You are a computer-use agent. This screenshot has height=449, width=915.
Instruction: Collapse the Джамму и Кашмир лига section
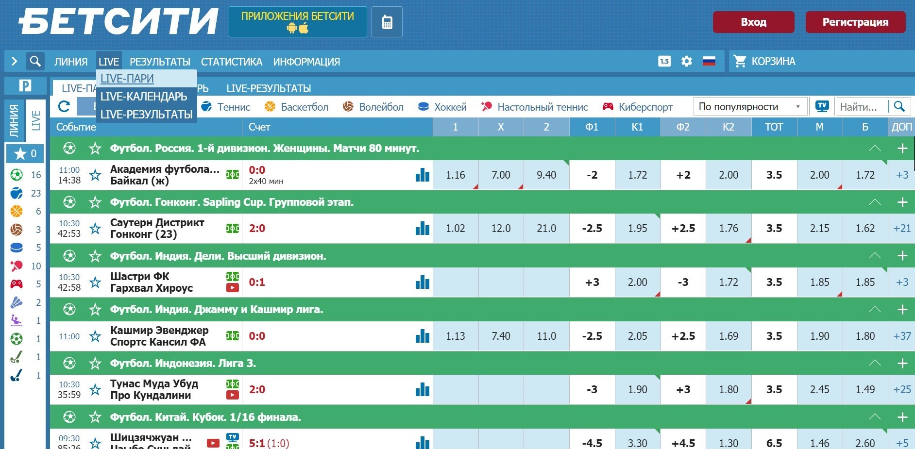[x=875, y=309]
